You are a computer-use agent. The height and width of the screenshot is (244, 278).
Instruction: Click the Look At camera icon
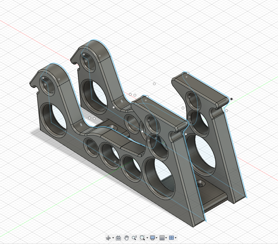[118, 238]
